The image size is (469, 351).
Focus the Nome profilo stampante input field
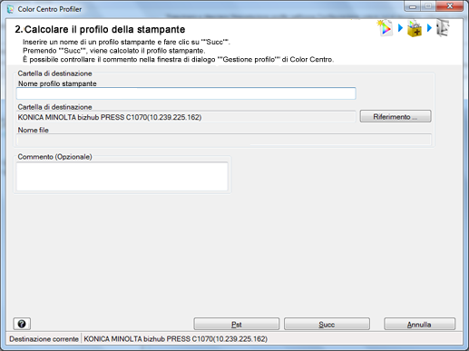[186, 93]
